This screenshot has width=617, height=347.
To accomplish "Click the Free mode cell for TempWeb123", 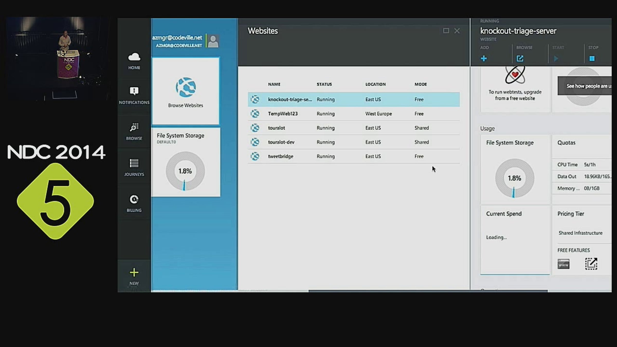I will 419,114.
